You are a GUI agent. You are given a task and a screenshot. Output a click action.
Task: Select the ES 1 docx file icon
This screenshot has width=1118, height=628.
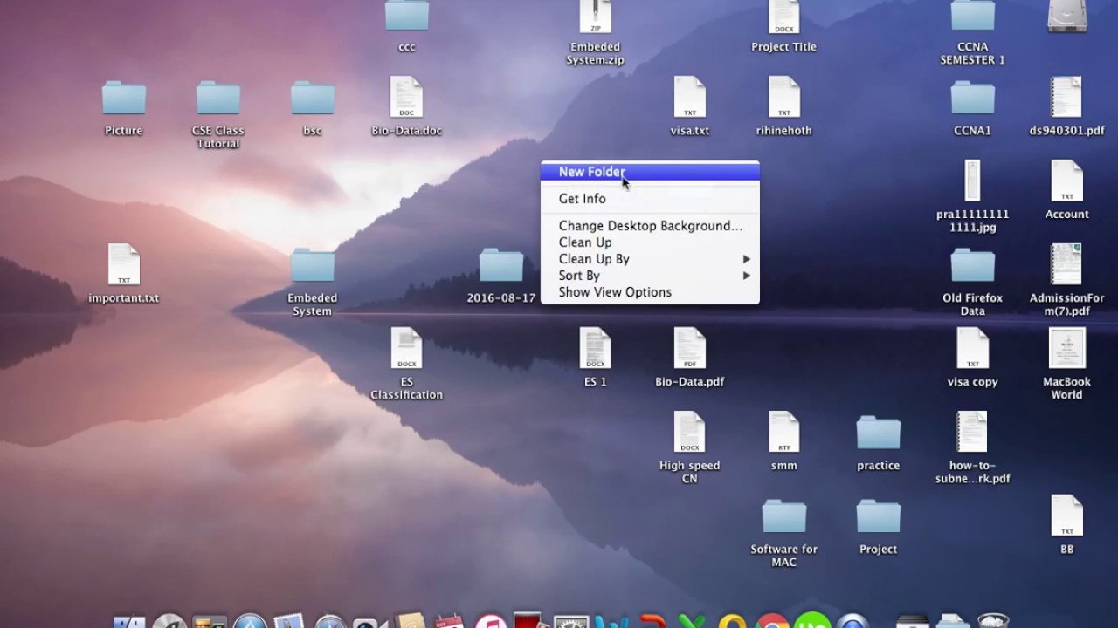click(595, 348)
